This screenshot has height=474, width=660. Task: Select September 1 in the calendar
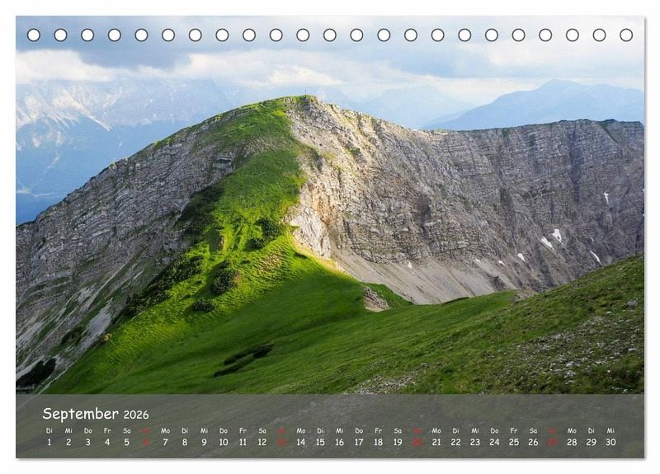(49, 442)
